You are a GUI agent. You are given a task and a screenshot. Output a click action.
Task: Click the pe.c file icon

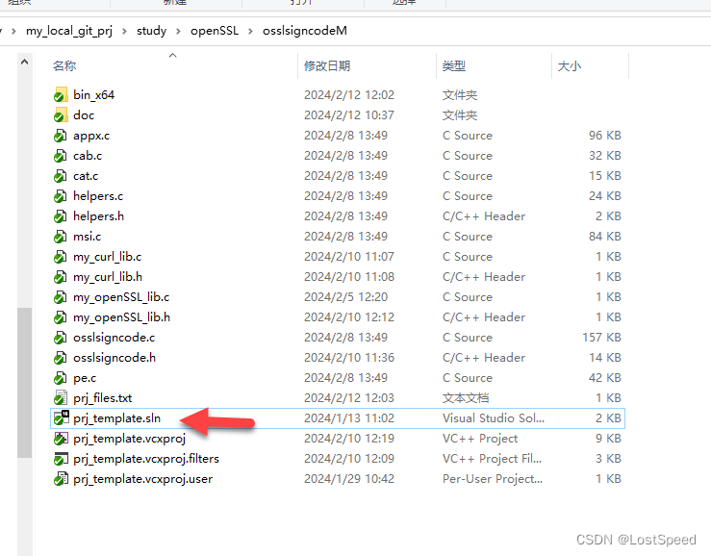pyautogui.click(x=61, y=378)
